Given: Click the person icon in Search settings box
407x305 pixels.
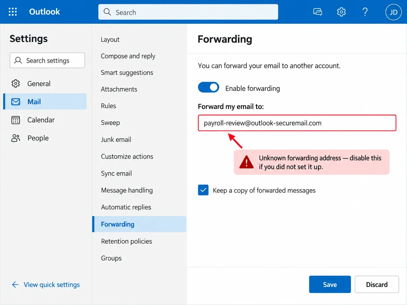Looking at the screenshot, I should point(18,60).
